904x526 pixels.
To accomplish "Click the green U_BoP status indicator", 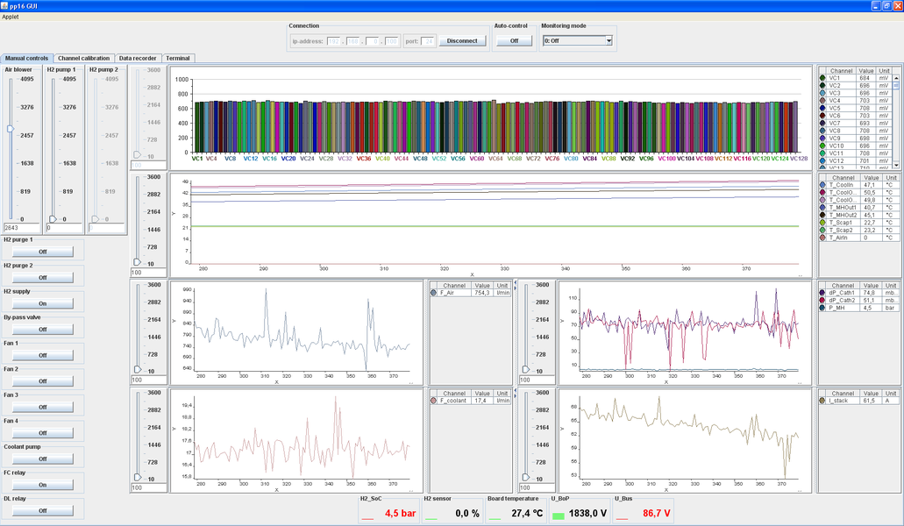I will tap(558, 515).
